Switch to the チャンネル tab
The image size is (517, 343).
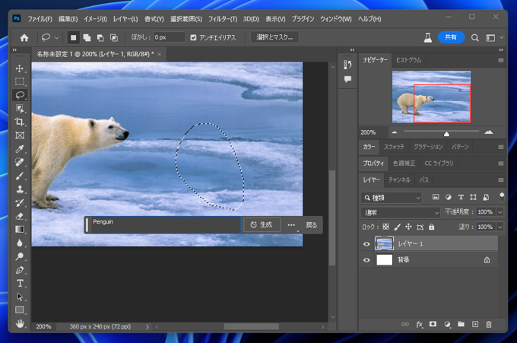pyautogui.click(x=399, y=180)
